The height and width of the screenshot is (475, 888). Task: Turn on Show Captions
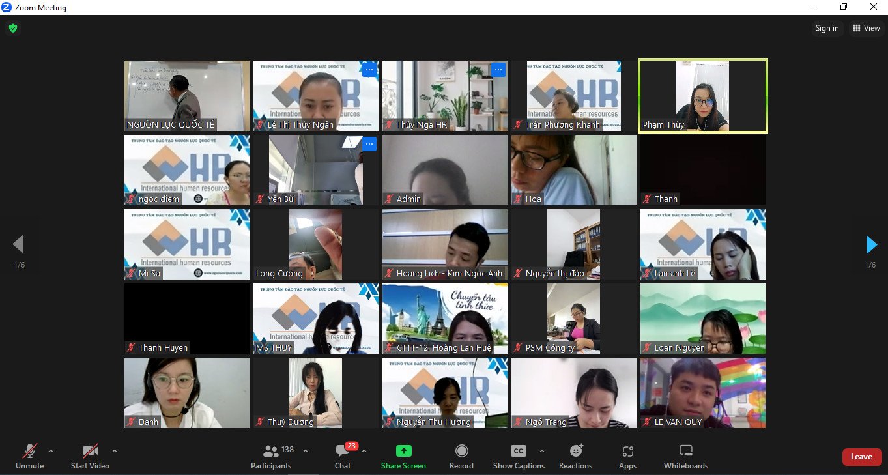click(519, 457)
